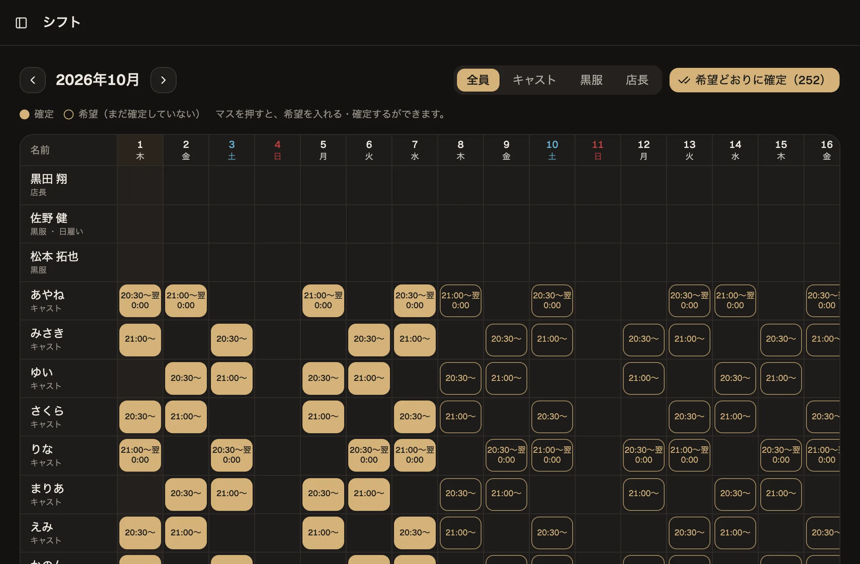Click さくら's 20:30~ requested shift on day 10

click(552, 417)
